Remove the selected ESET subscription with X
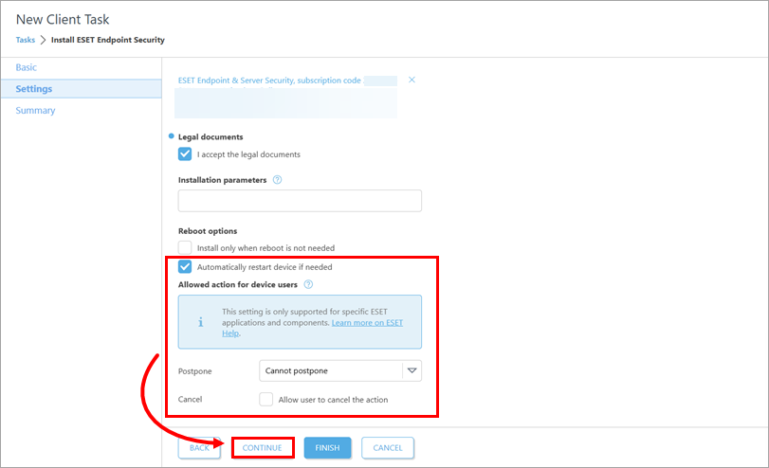 click(412, 81)
